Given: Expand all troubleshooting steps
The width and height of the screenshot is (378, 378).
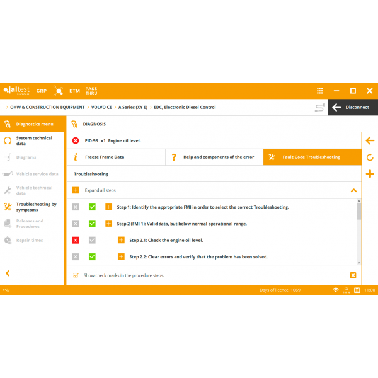Looking at the screenshot, I should pyautogui.click(x=76, y=190).
